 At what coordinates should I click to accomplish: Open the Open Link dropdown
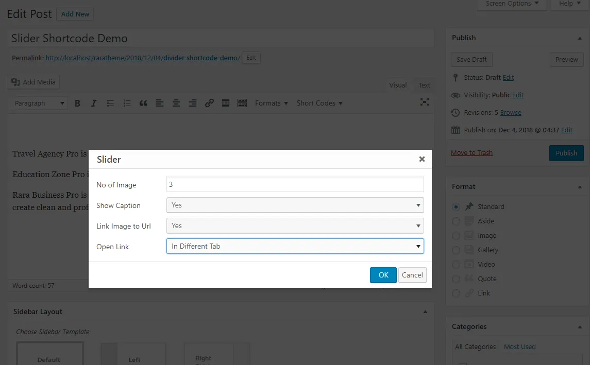point(295,246)
